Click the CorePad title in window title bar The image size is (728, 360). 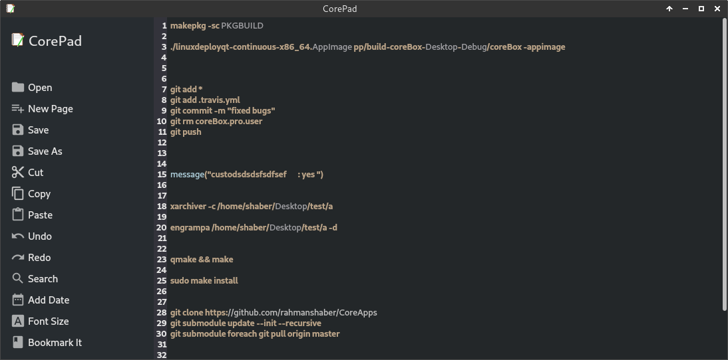340,9
